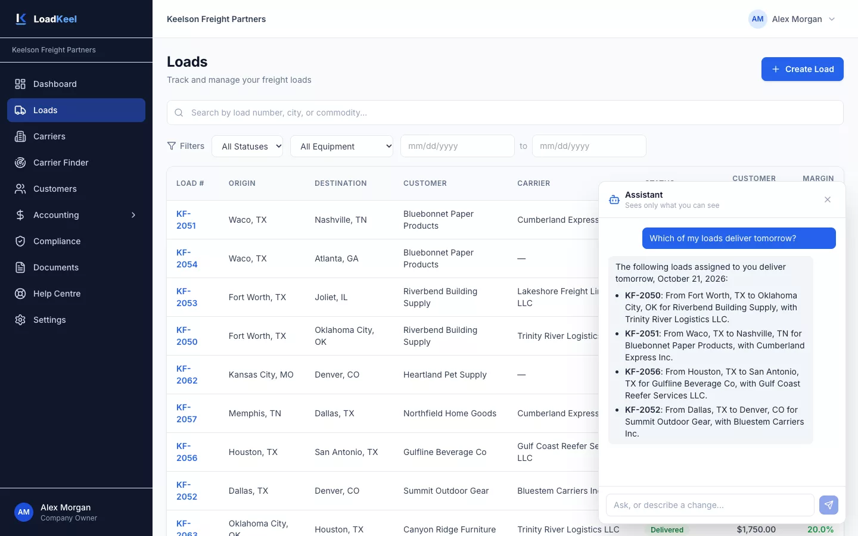Click the Canyon Ridge Furniture cell
This screenshot has width=858, height=536.
tap(450, 529)
